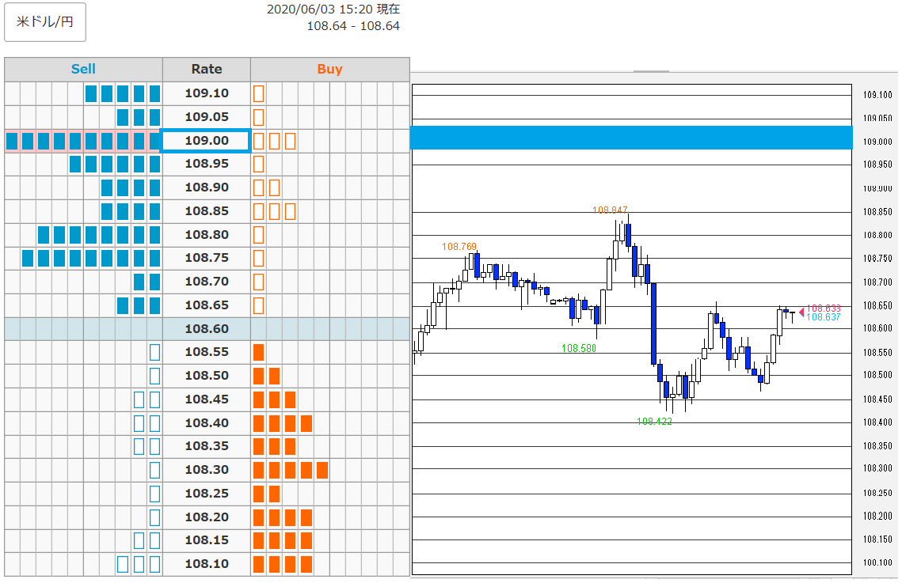The width and height of the screenshot is (902, 583).
Task: Select the Rate column header
Action: (207, 69)
